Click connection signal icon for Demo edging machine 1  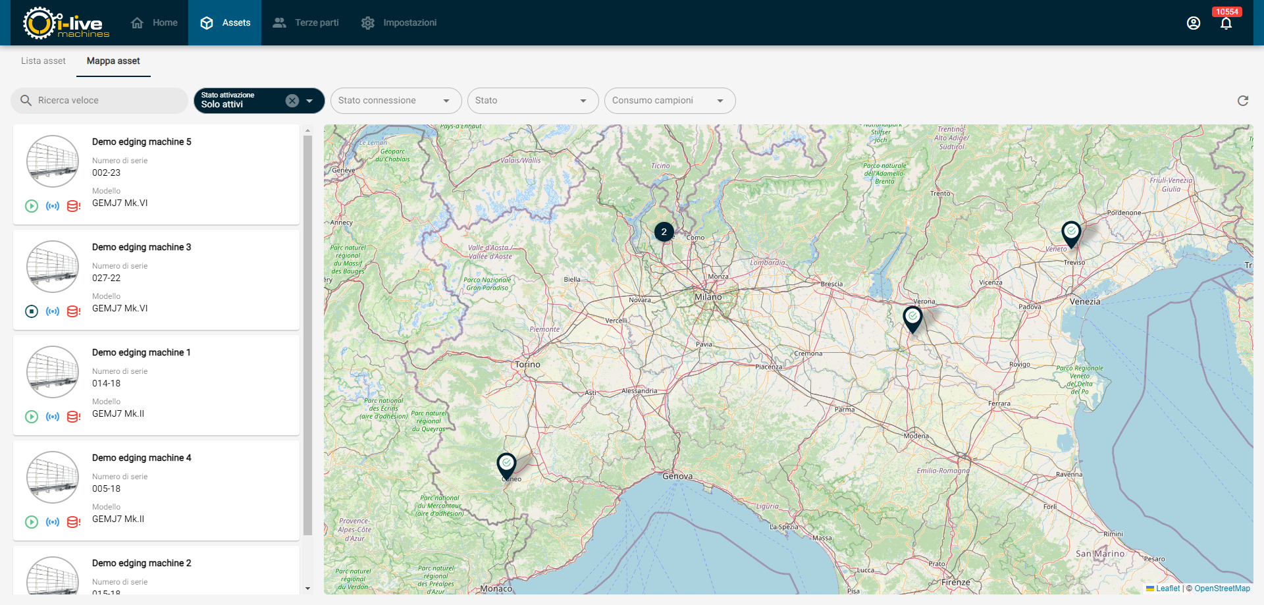53,417
